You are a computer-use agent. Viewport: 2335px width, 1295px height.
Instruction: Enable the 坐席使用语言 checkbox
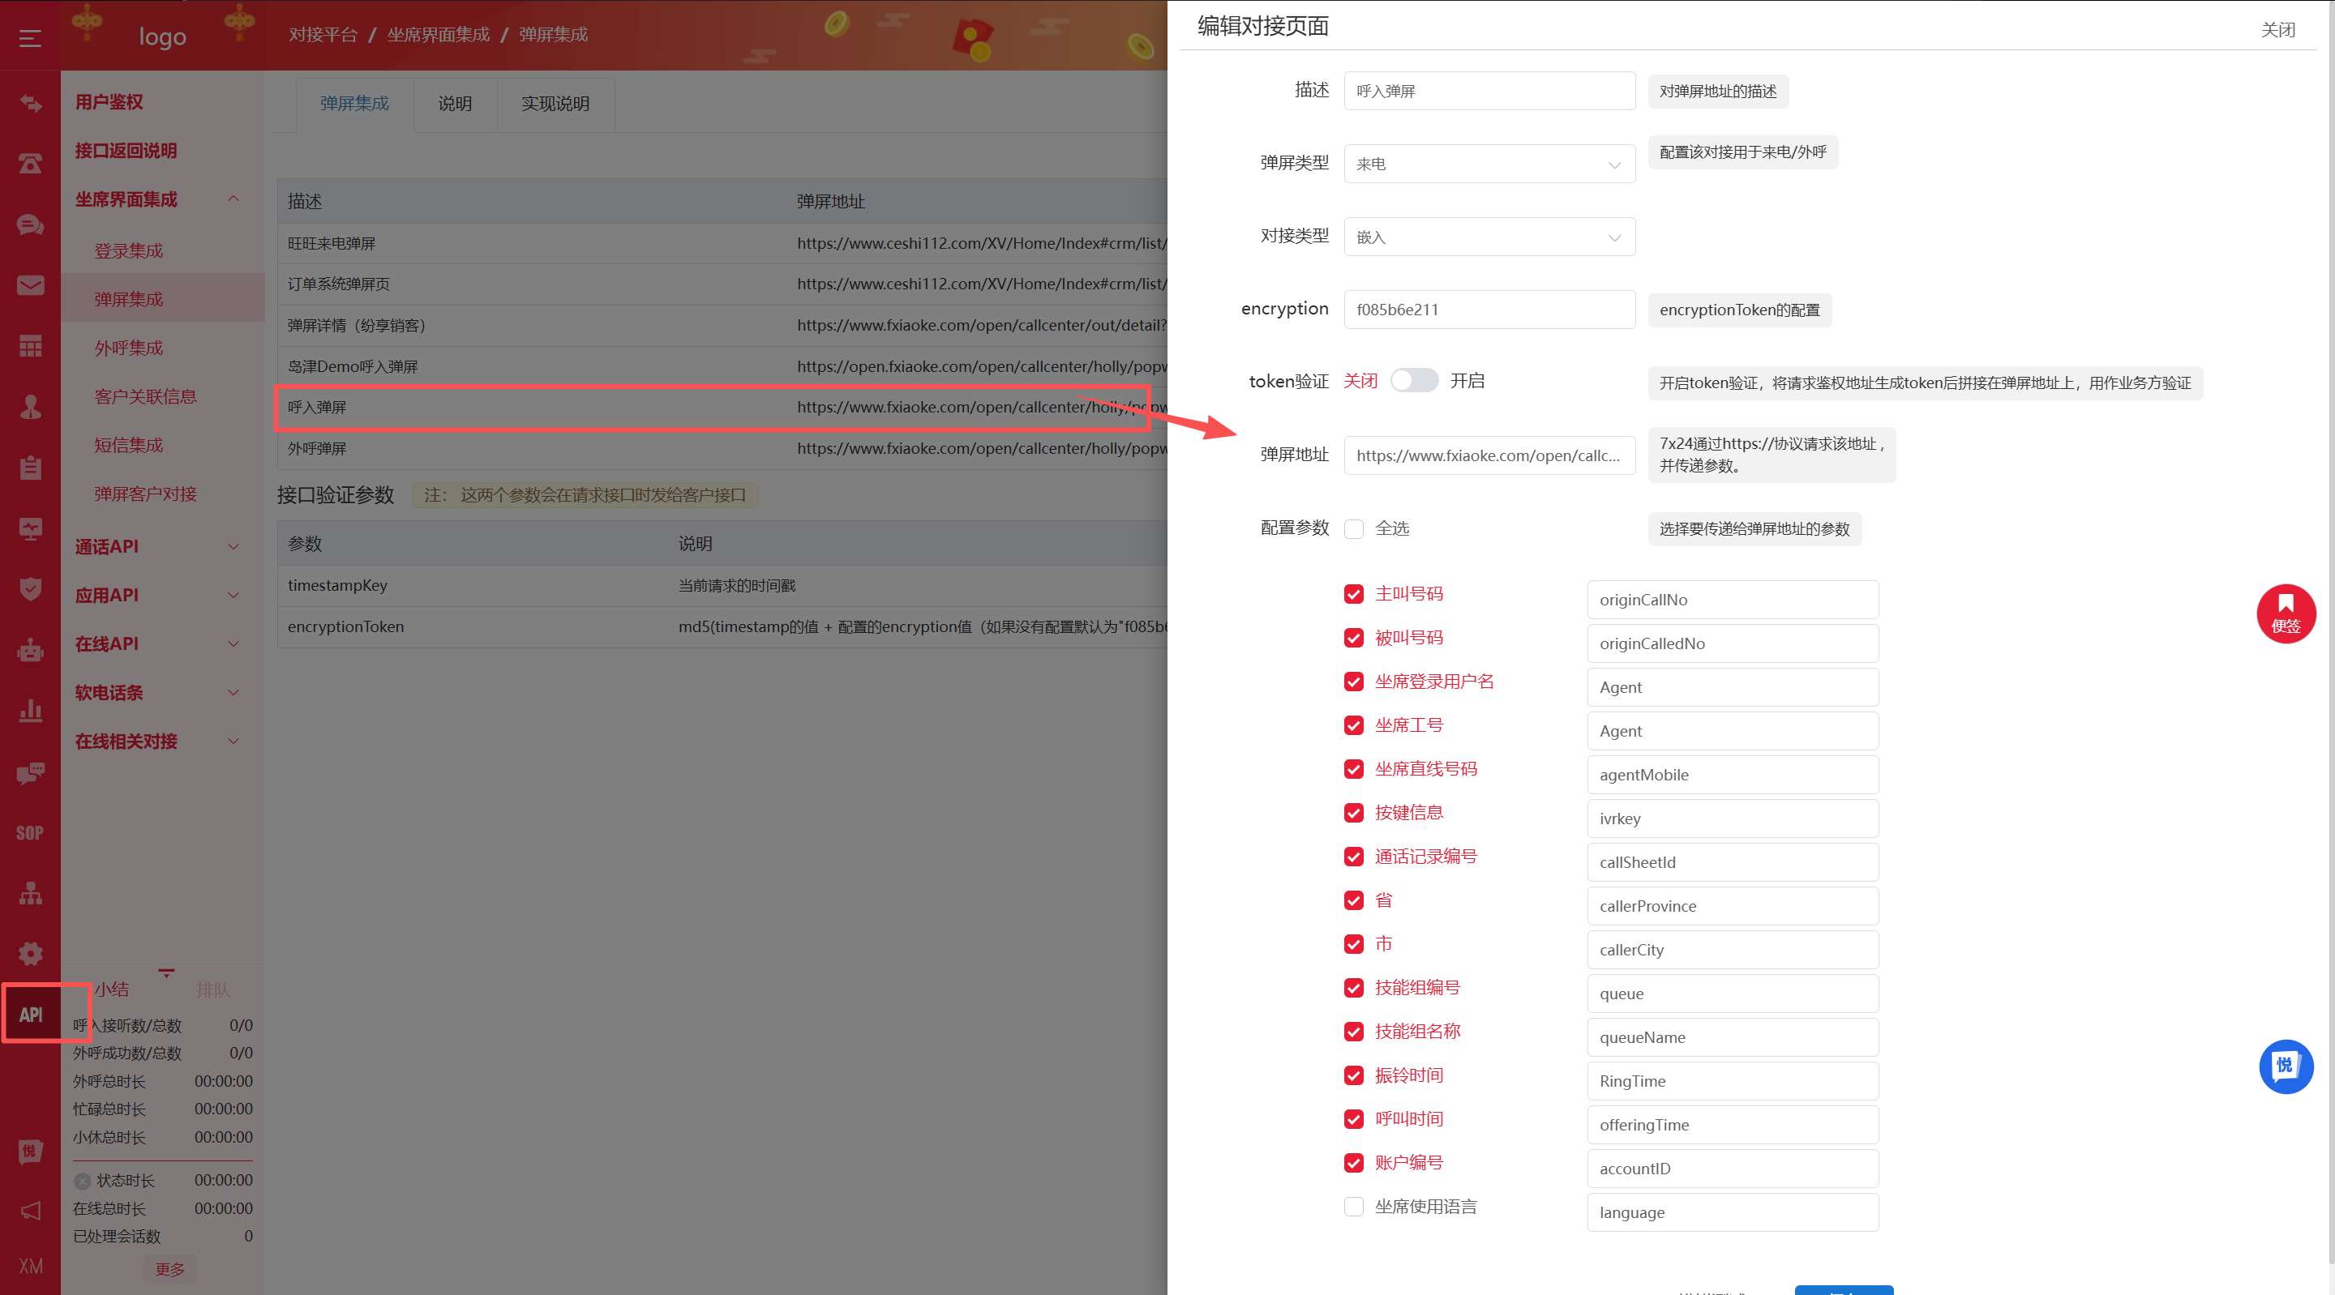tap(1353, 1207)
